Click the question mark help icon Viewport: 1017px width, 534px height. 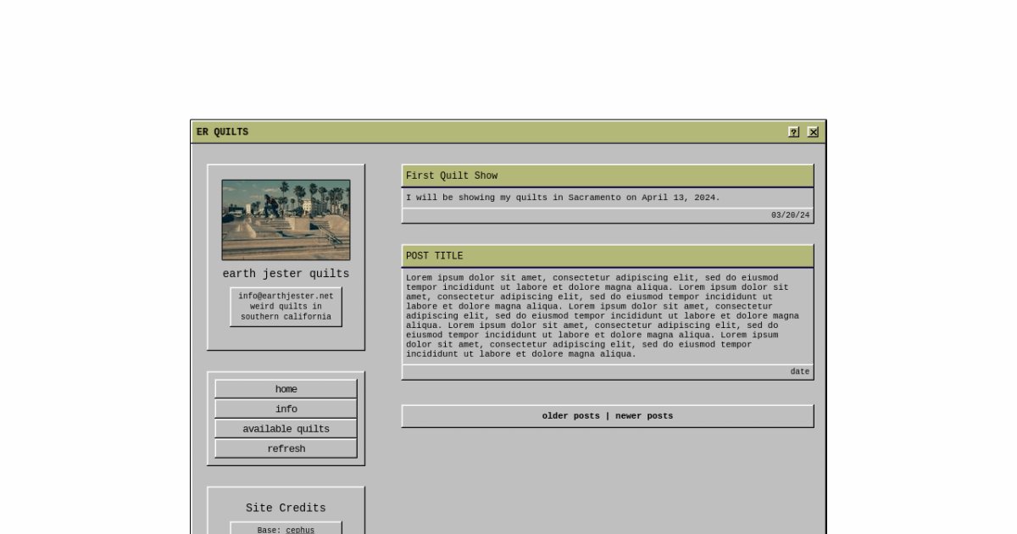point(793,132)
